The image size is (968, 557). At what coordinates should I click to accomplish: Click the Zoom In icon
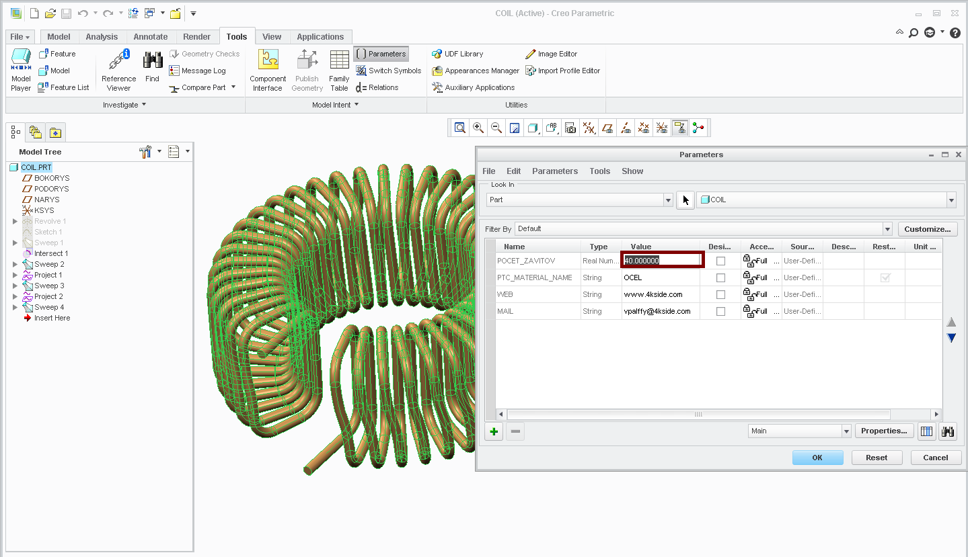[x=478, y=128]
